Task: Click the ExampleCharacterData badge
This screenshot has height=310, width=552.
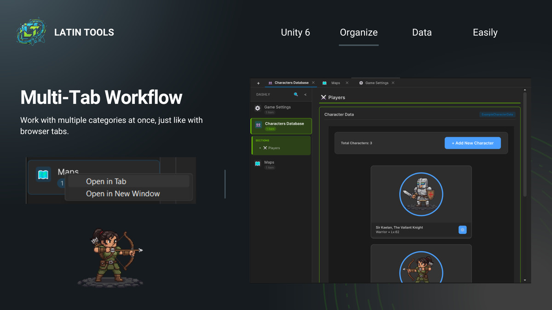Action: tap(497, 114)
